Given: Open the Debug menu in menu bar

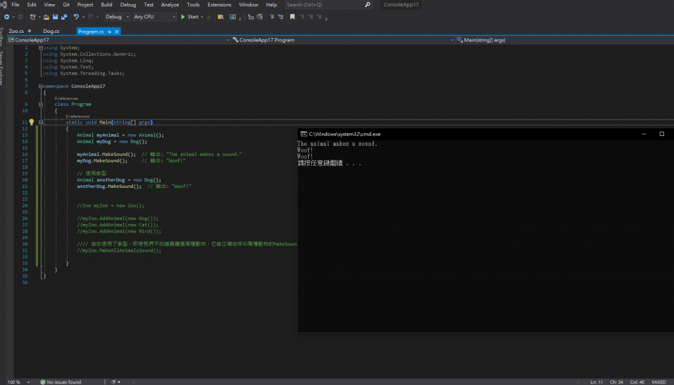Looking at the screenshot, I should (128, 5).
